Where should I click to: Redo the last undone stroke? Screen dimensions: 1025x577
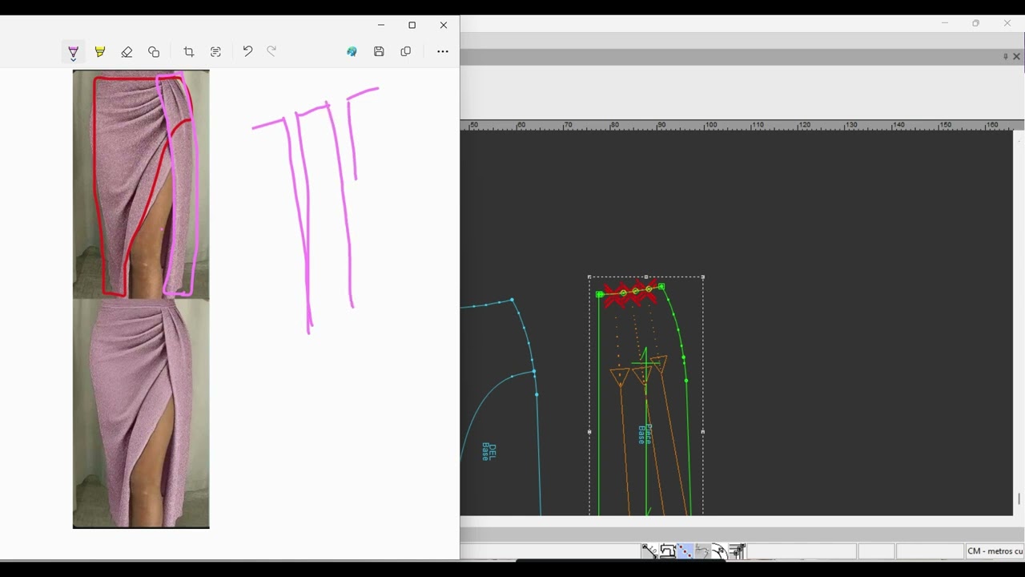[271, 51]
